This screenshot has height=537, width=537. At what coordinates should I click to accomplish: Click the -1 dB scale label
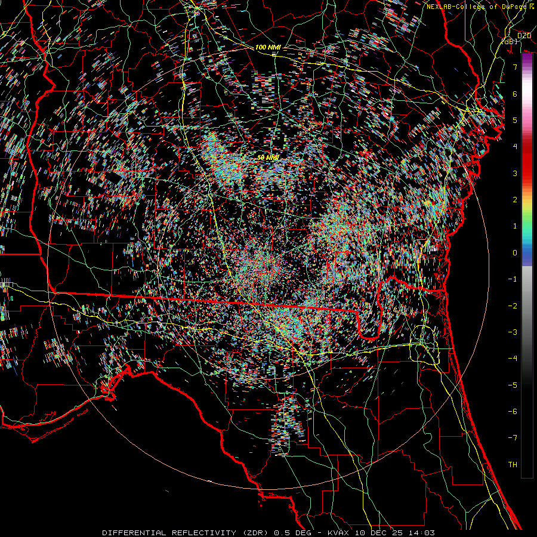pyautogui.click(x=513, y=279)
